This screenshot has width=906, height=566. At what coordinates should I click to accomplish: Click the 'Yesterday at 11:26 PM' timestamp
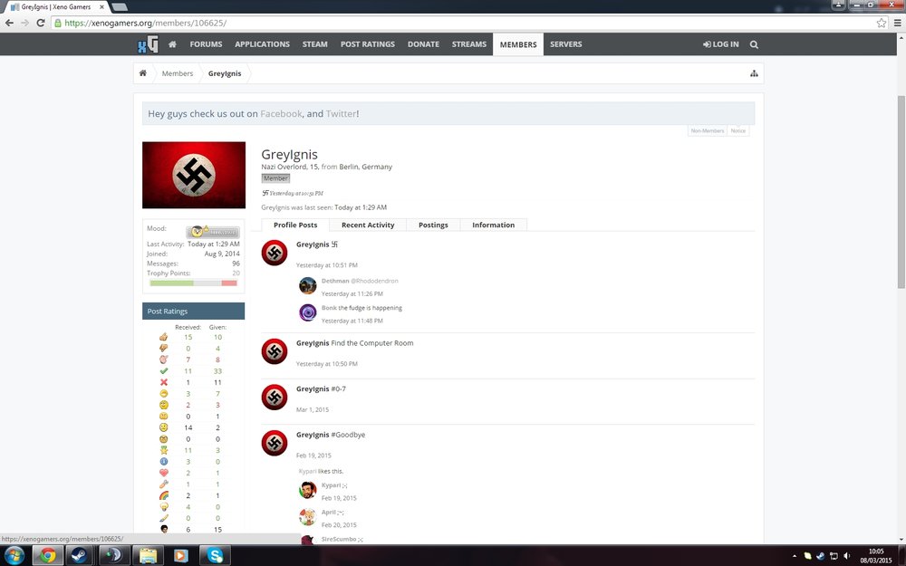click(x=352, y=294)
